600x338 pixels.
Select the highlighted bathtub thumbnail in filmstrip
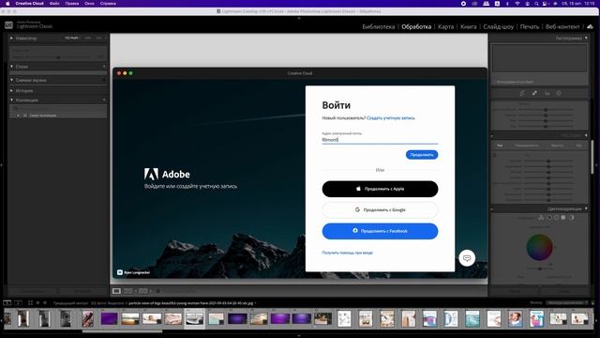[194, 318]
